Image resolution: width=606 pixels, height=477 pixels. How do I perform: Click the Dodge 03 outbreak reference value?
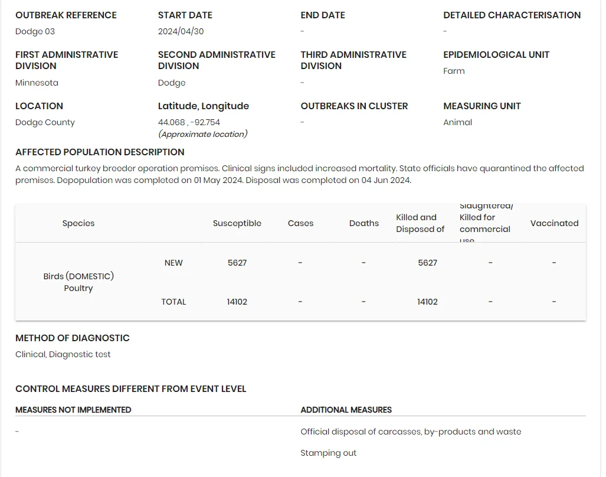coord(35,31)
